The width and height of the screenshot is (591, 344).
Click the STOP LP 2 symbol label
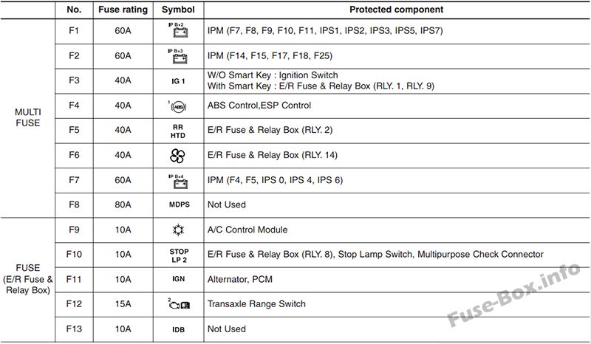[x=179, y=255]
